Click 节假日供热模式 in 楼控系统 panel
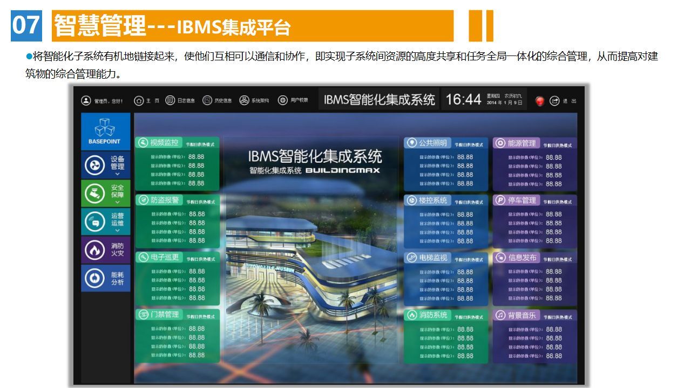 [x=469, y=202]
